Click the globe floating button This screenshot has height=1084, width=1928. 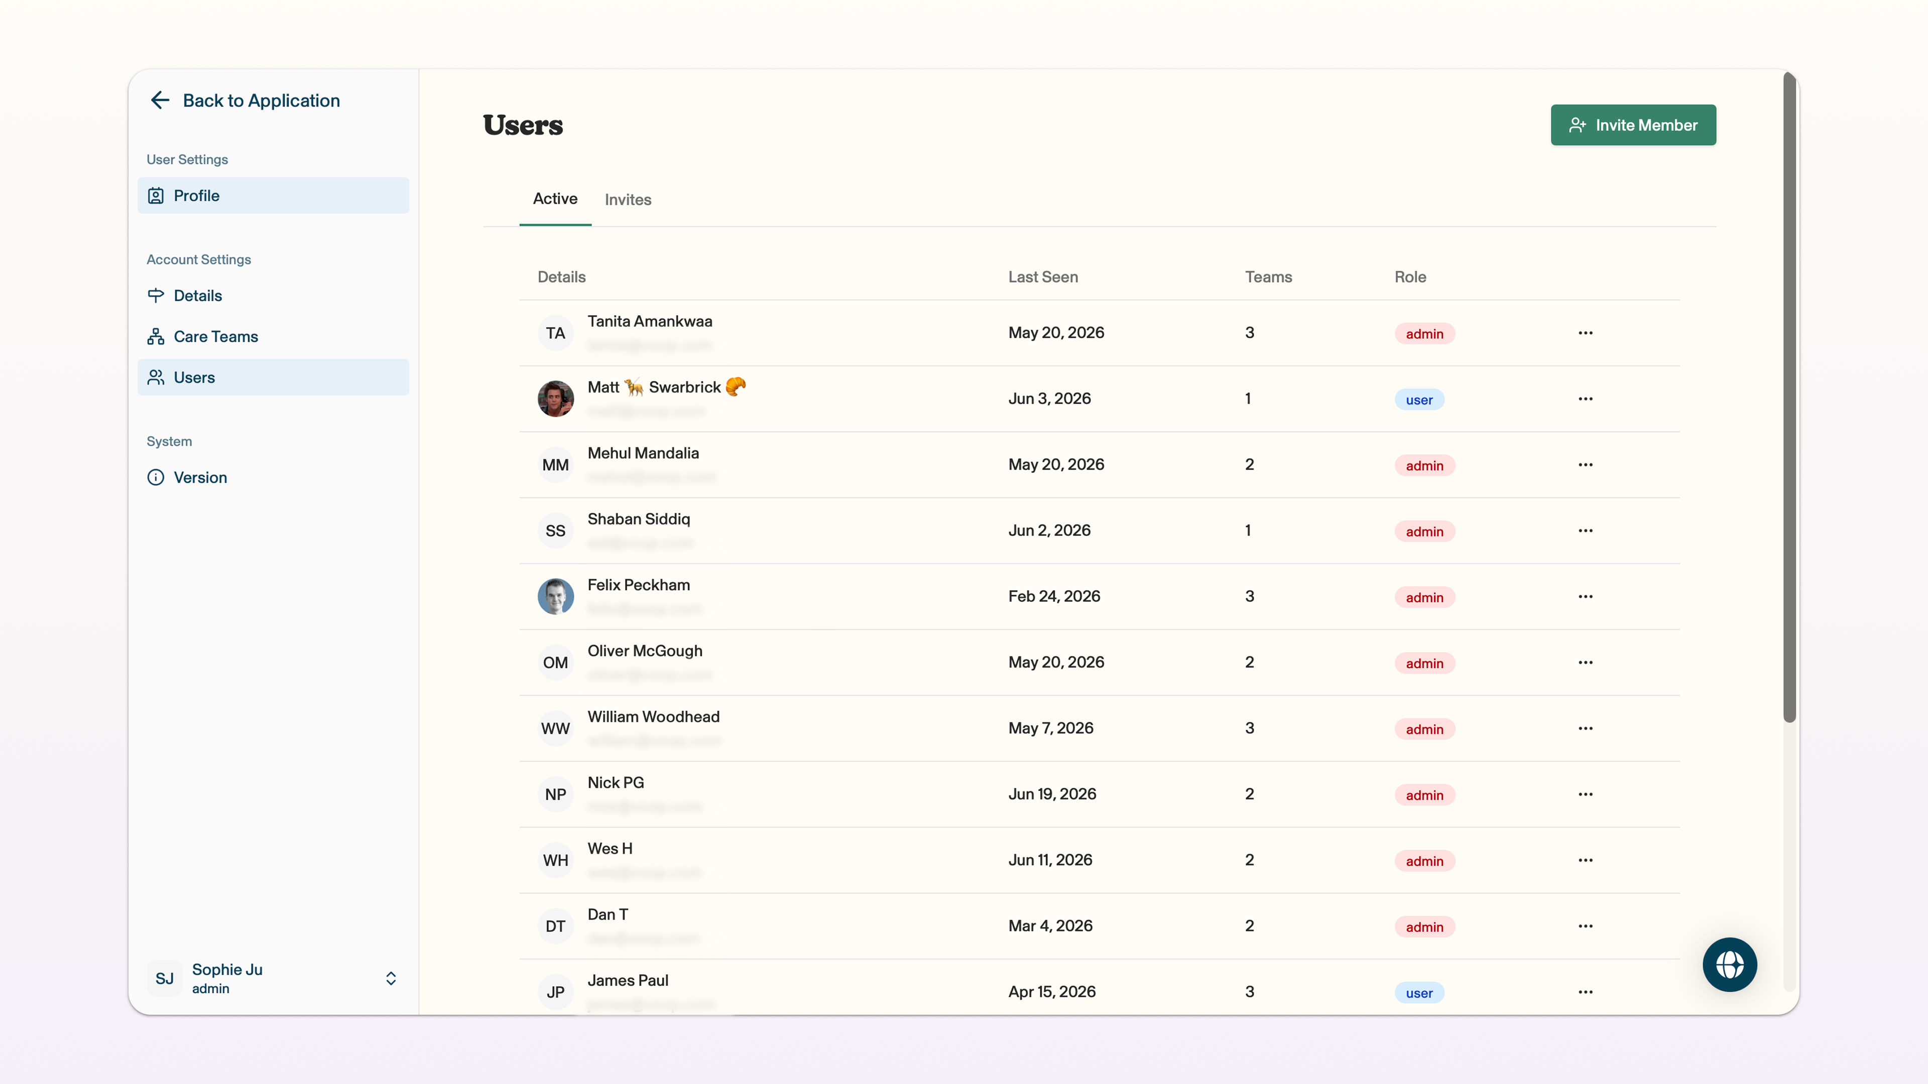coord(1730,964)
